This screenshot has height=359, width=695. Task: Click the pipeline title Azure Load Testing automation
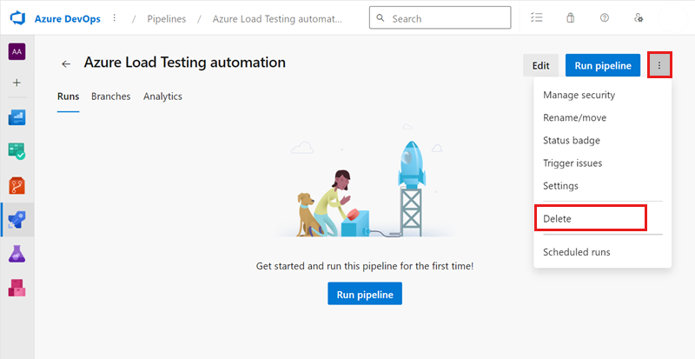pyautogui.click(x=185, y=63)
